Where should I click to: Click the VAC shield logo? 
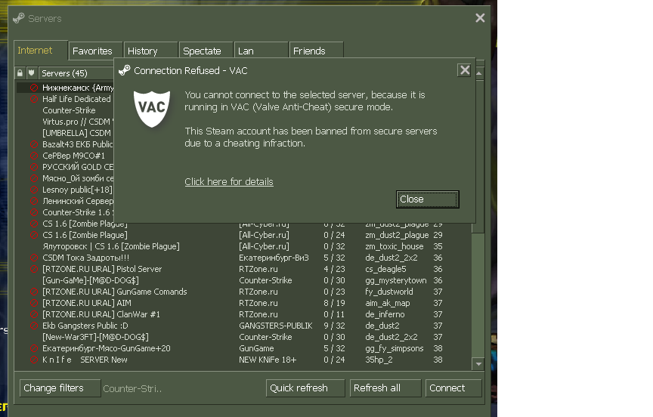[x=152, y=109]
